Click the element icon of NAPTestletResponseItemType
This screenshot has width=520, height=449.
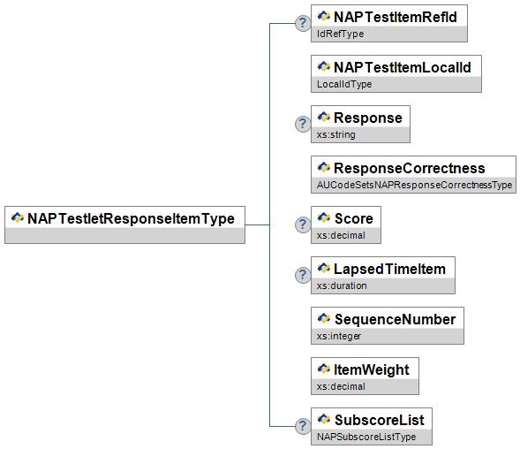point(18,217)
